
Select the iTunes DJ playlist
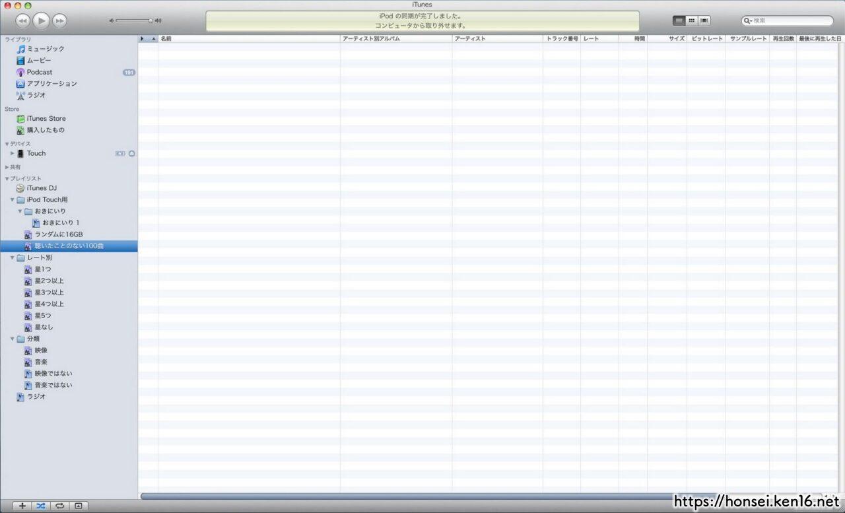[x=41, y=188]
